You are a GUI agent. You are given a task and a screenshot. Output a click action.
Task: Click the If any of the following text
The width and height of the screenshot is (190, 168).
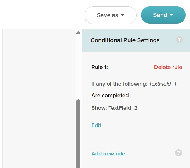(x=119, y=84)
